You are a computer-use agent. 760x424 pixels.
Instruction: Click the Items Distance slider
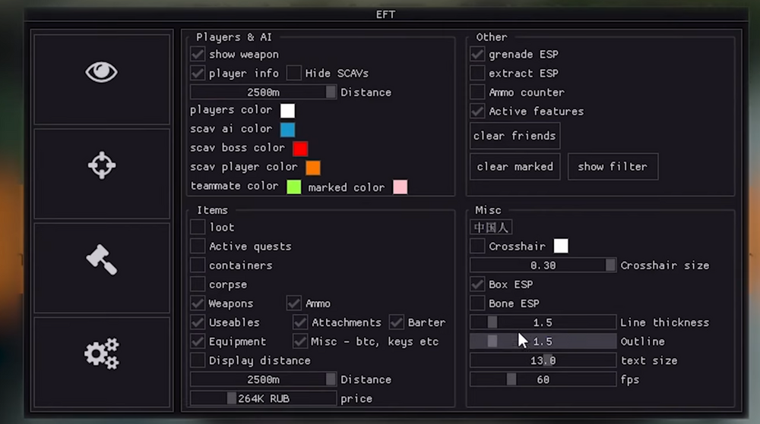(263, 379)
